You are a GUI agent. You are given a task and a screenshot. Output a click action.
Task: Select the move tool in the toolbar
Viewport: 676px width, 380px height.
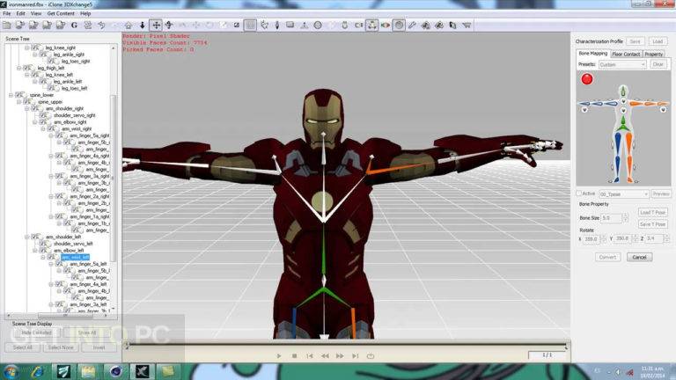156,26
